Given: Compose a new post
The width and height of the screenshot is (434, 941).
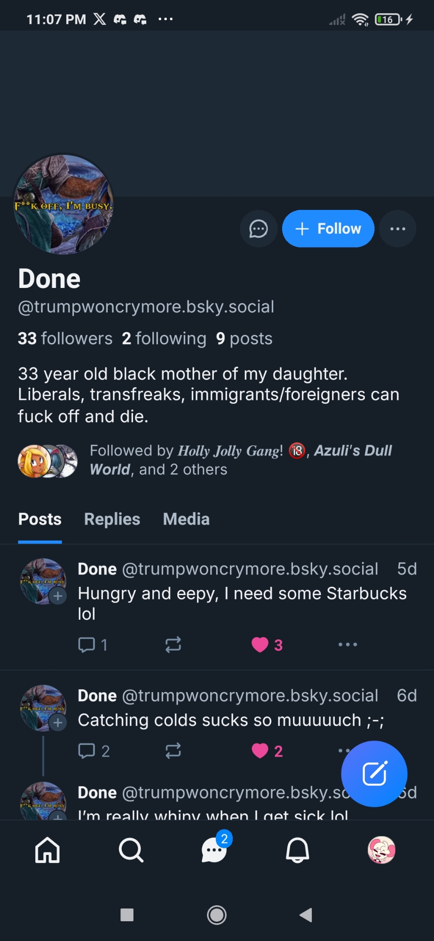Looking at the screenshot, I should 374,774.
